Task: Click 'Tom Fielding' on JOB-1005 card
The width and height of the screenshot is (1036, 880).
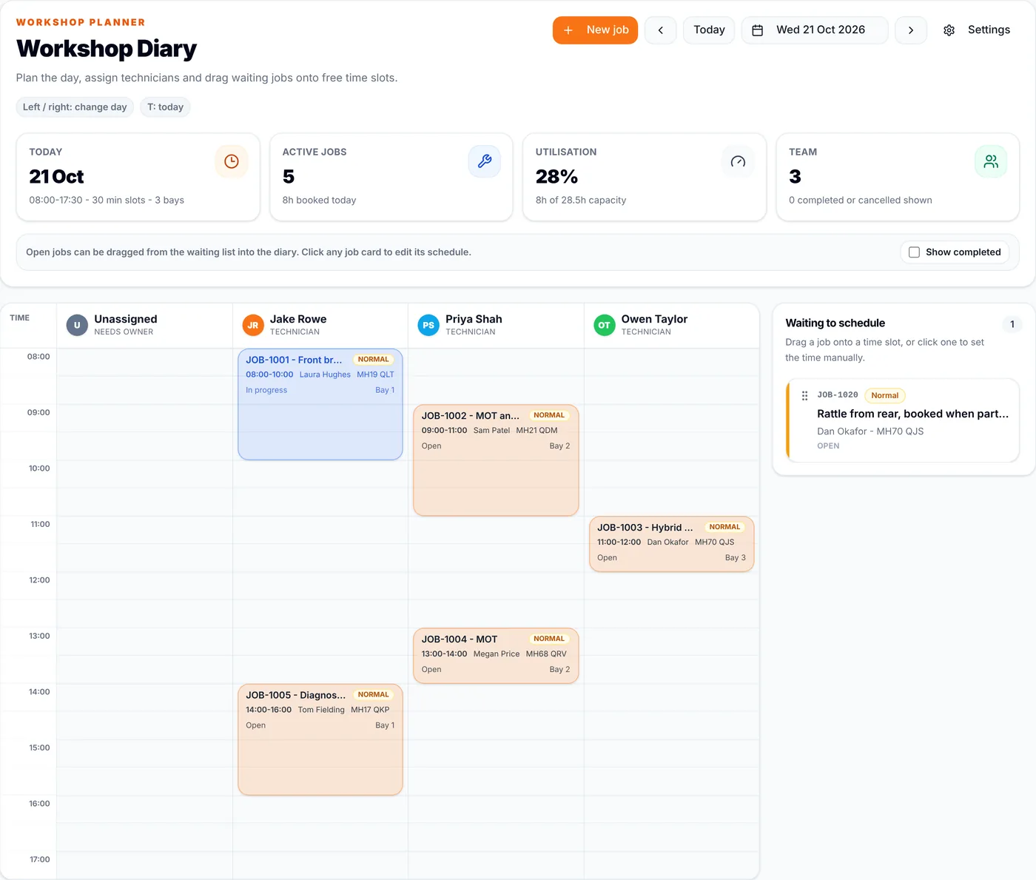Action: pyautogui.click(x=321, y=710)
